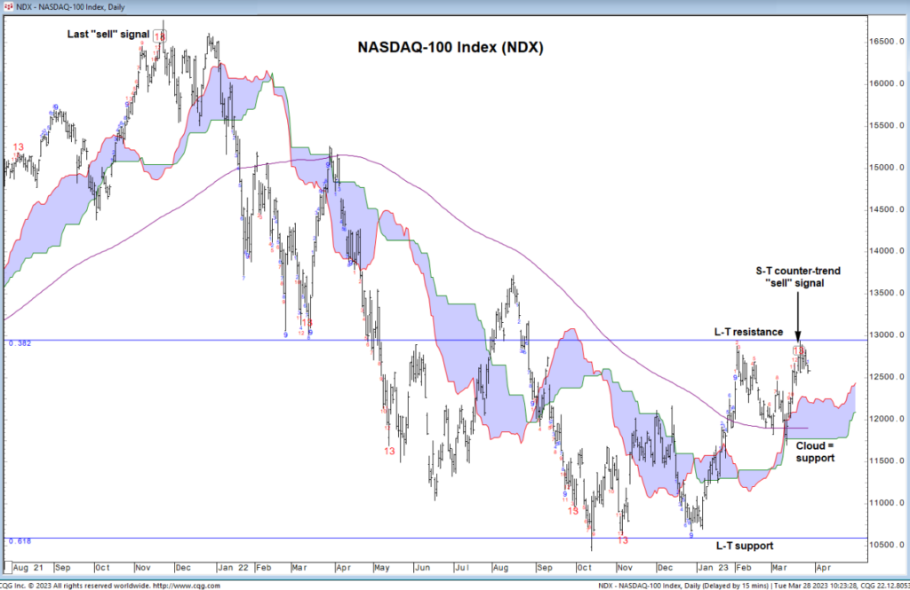Click the title text 'NDX - NASDAQ-100 Index, Daily'
910x590 pixels.
click(x=70, y=7)
